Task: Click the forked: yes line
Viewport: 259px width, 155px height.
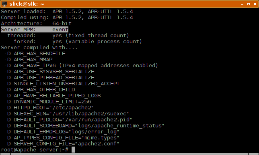Action: (78, 42)
